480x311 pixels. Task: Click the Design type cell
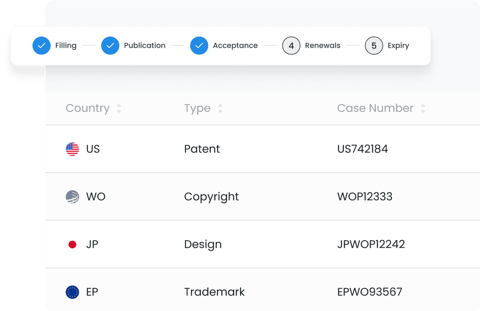pyautogui.click(x=203, y=245)
